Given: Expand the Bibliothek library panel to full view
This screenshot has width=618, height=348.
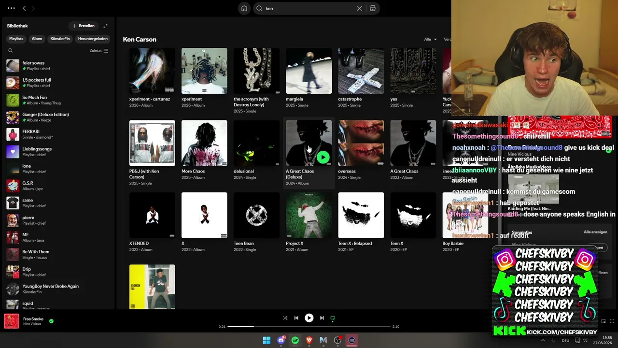Looking at the screenshot, I should [105, 26].
